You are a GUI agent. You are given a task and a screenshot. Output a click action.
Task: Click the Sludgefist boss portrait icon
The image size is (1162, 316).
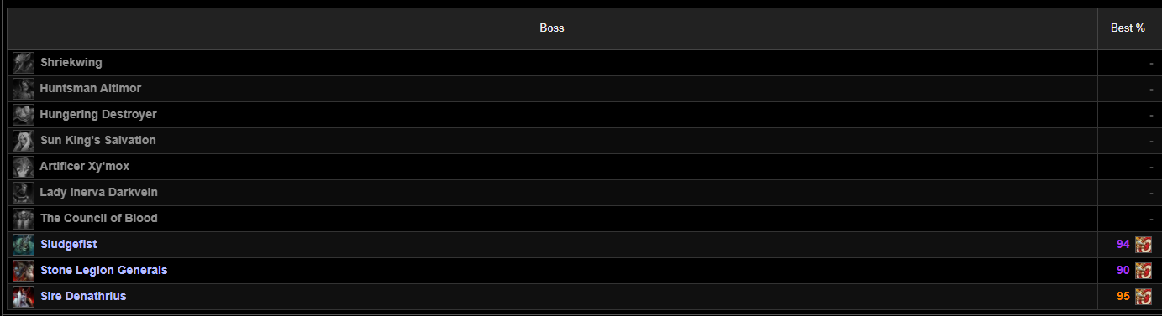tap(24, 245)
